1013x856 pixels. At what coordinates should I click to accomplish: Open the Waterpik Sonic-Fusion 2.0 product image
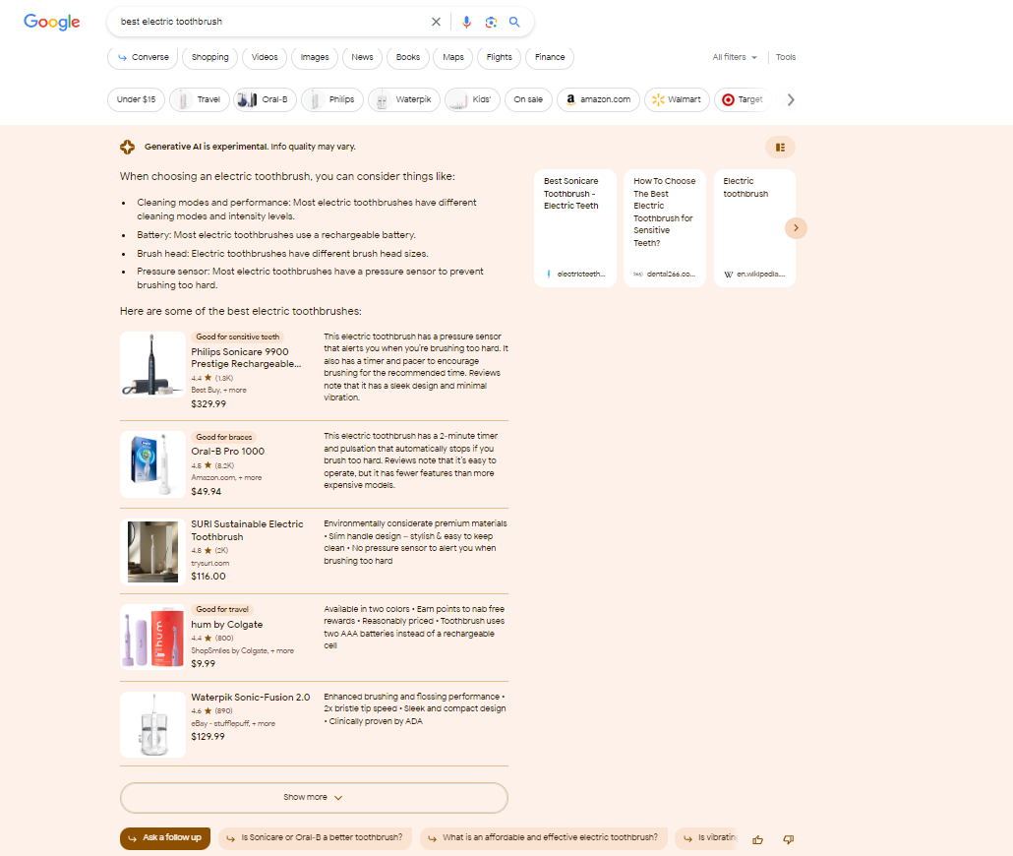(153, 725)
